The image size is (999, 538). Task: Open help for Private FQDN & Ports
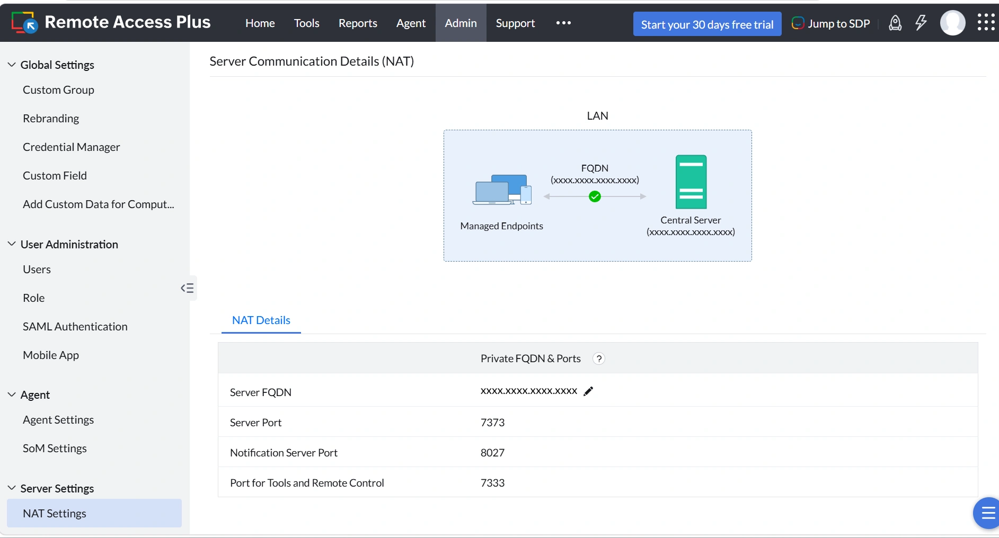599,358
